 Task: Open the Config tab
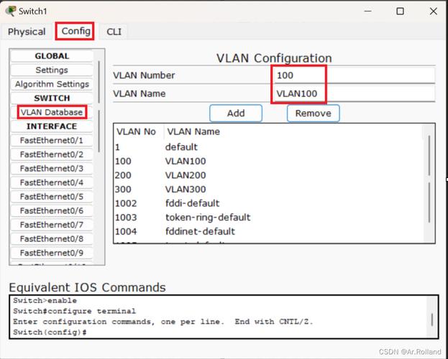[x=76, y=31]
